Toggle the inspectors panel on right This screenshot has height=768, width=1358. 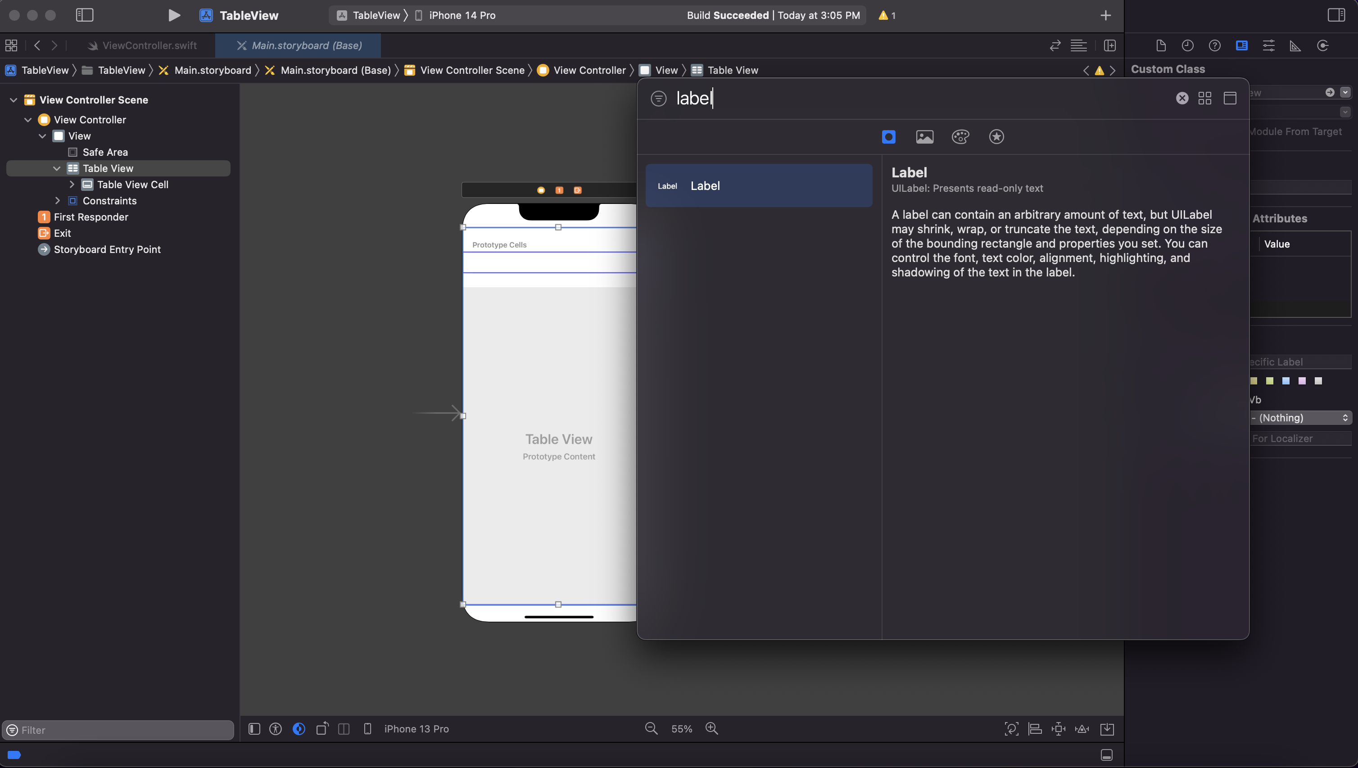coord(1336,15)
